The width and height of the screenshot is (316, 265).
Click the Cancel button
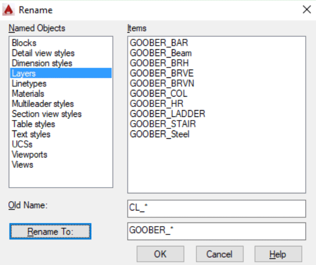point(220,254)
